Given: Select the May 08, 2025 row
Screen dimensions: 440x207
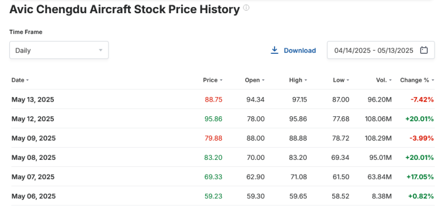Looking at the screenshot, I should (x=223, y=158).
